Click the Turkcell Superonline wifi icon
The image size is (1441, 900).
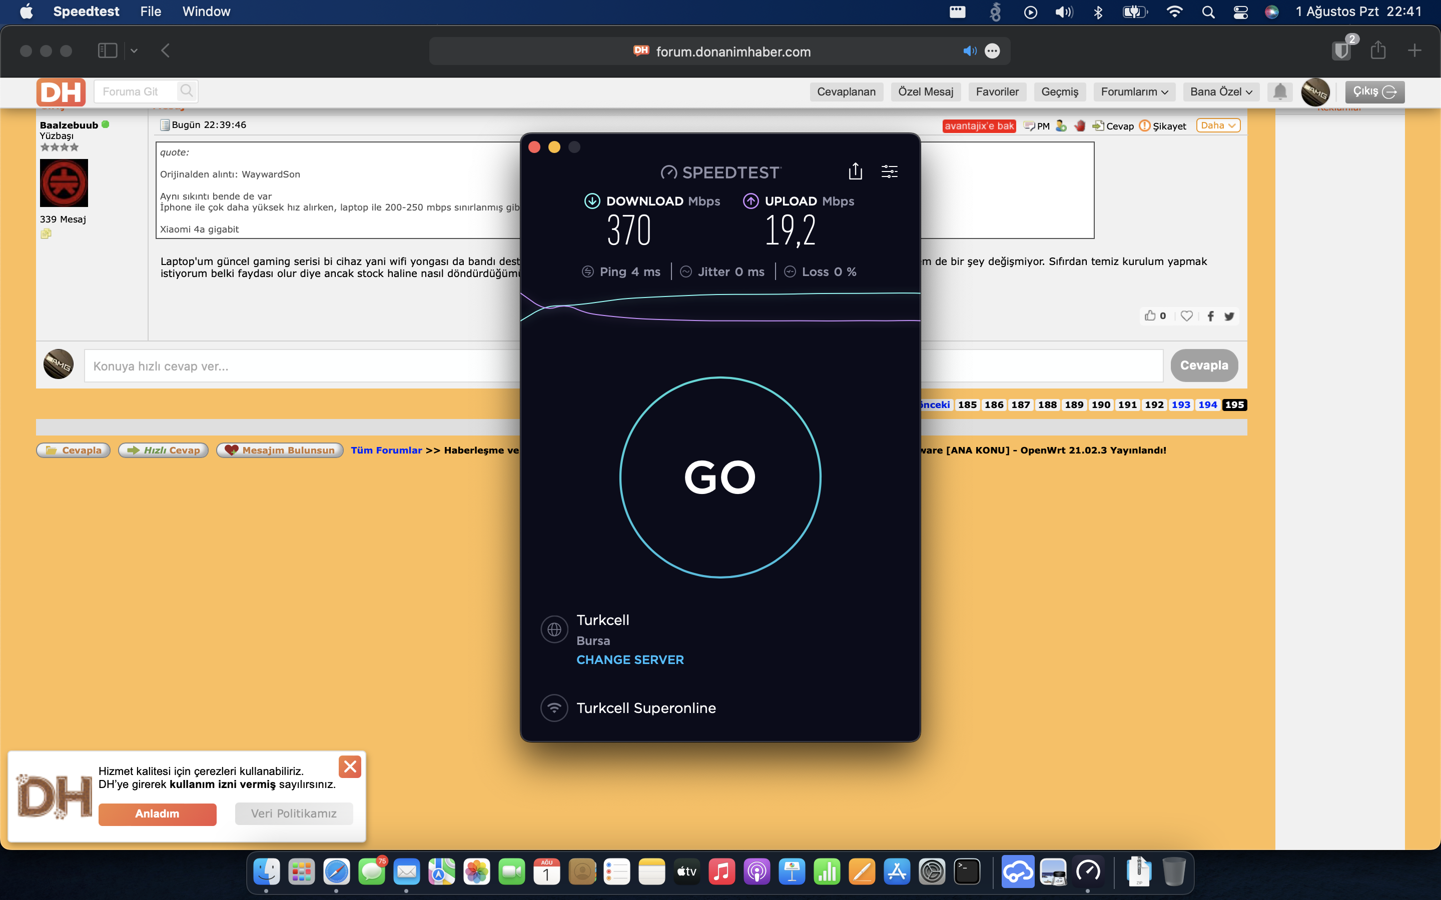554,707
